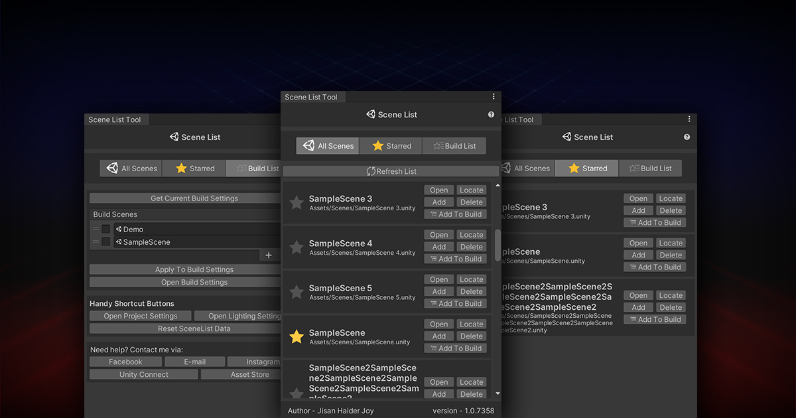The width and height of the screenshot is (796, 418).
Task: Click the Unity cube icon on All Scenes tab
Action: pyautogui.click(x=310, y=145)
